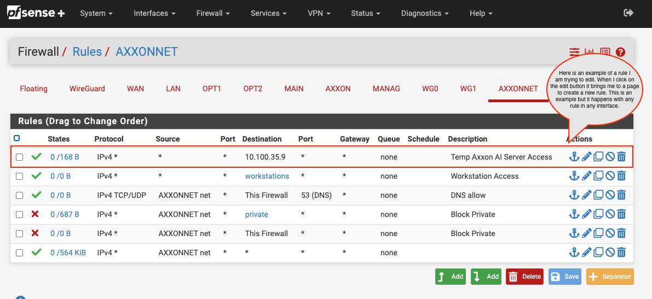Open the VPN dropdown menu
The image size is (652, 299).
point(319,13)
